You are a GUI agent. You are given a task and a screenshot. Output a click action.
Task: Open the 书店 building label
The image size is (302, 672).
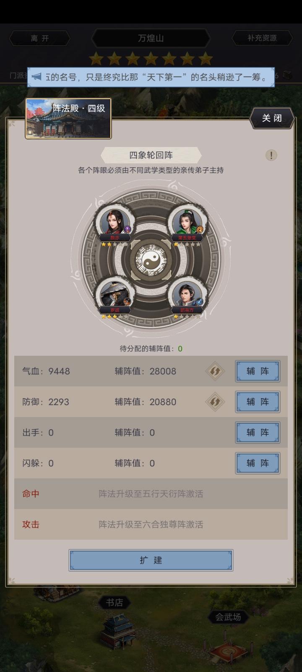114,603
